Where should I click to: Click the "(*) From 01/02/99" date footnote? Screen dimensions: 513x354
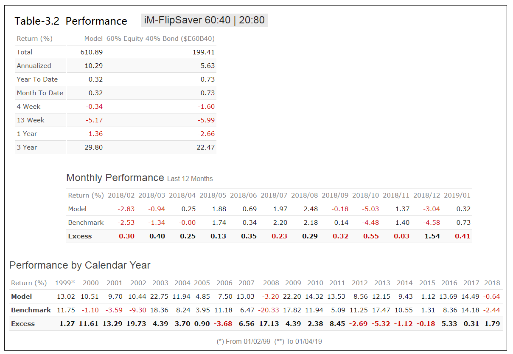[243, 341]
